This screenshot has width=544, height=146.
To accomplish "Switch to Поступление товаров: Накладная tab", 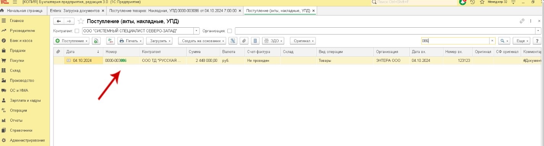I will [x=172, y=11].
